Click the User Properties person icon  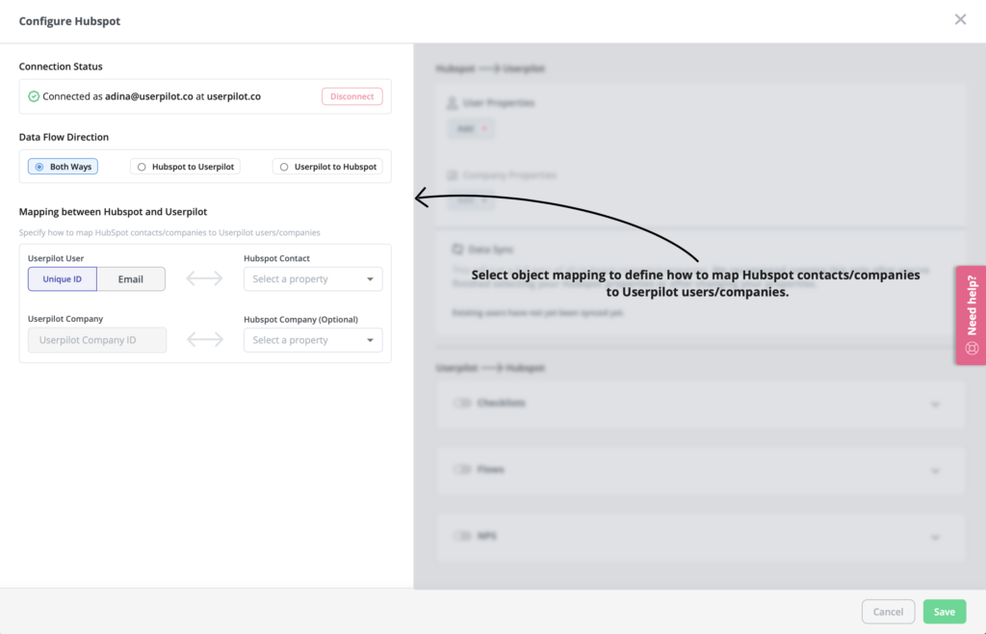[453, 102]
